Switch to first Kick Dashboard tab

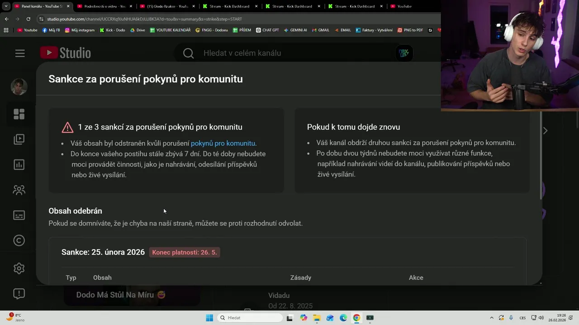pos(229,6)
